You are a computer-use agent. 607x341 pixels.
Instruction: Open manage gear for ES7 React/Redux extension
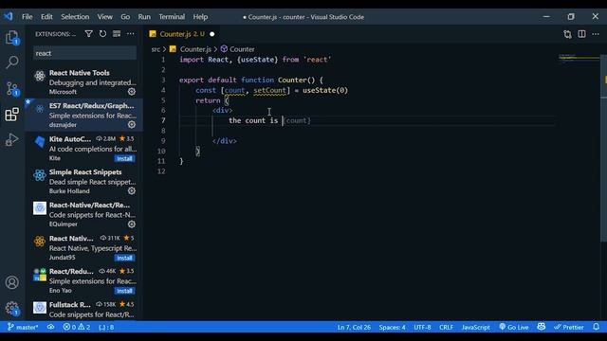click(132, 124)
